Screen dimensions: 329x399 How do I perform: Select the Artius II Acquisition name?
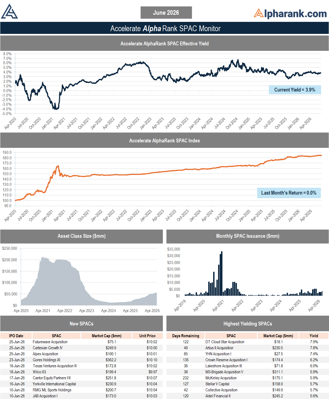(x=219, y=348)
